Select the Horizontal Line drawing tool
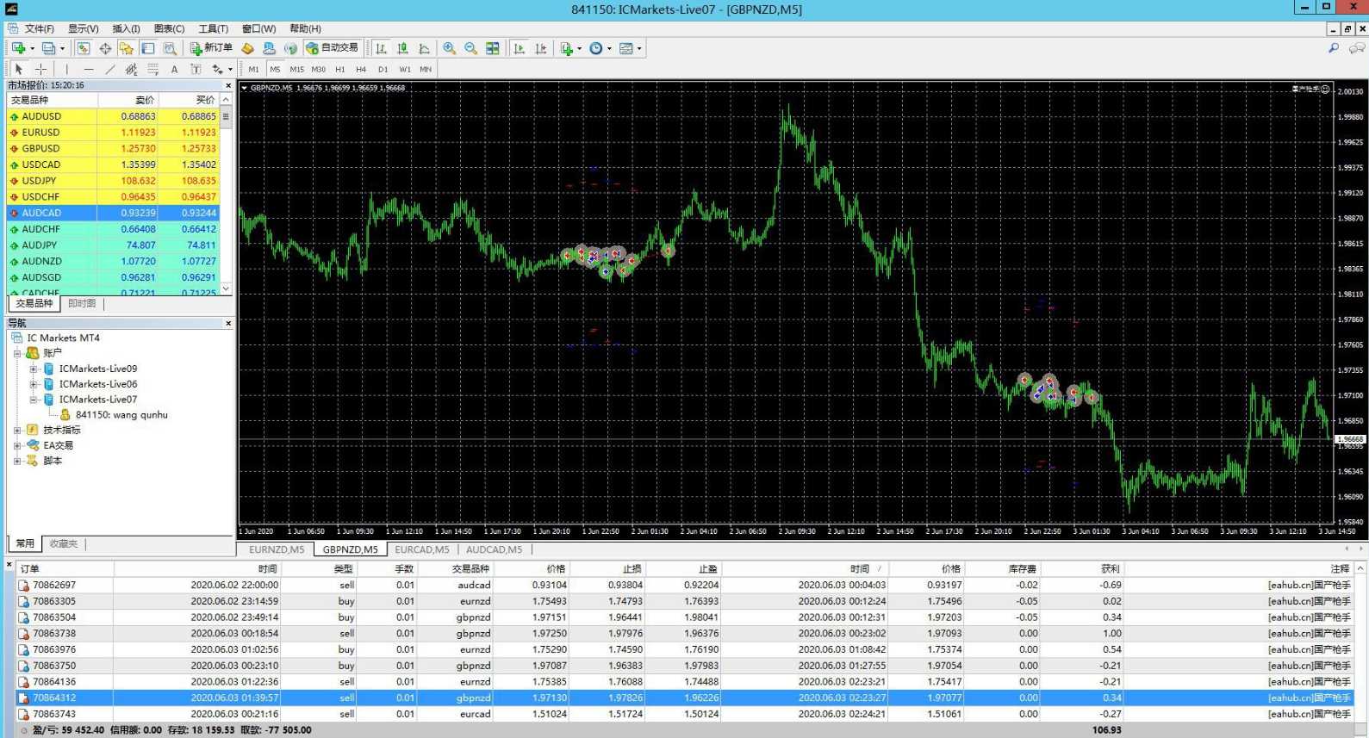 [x=88, y=69]
